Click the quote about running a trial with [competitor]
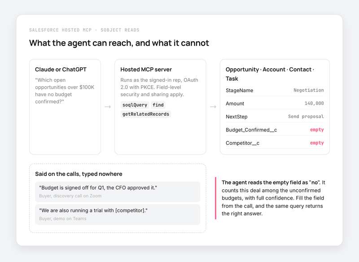The width and height of the screenshot is (359, 262). (x=93, y=210)
